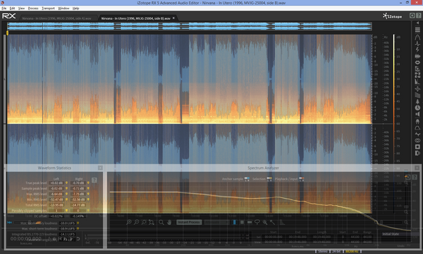Open the speaker-shaped module in sidebar

[417, 114]
